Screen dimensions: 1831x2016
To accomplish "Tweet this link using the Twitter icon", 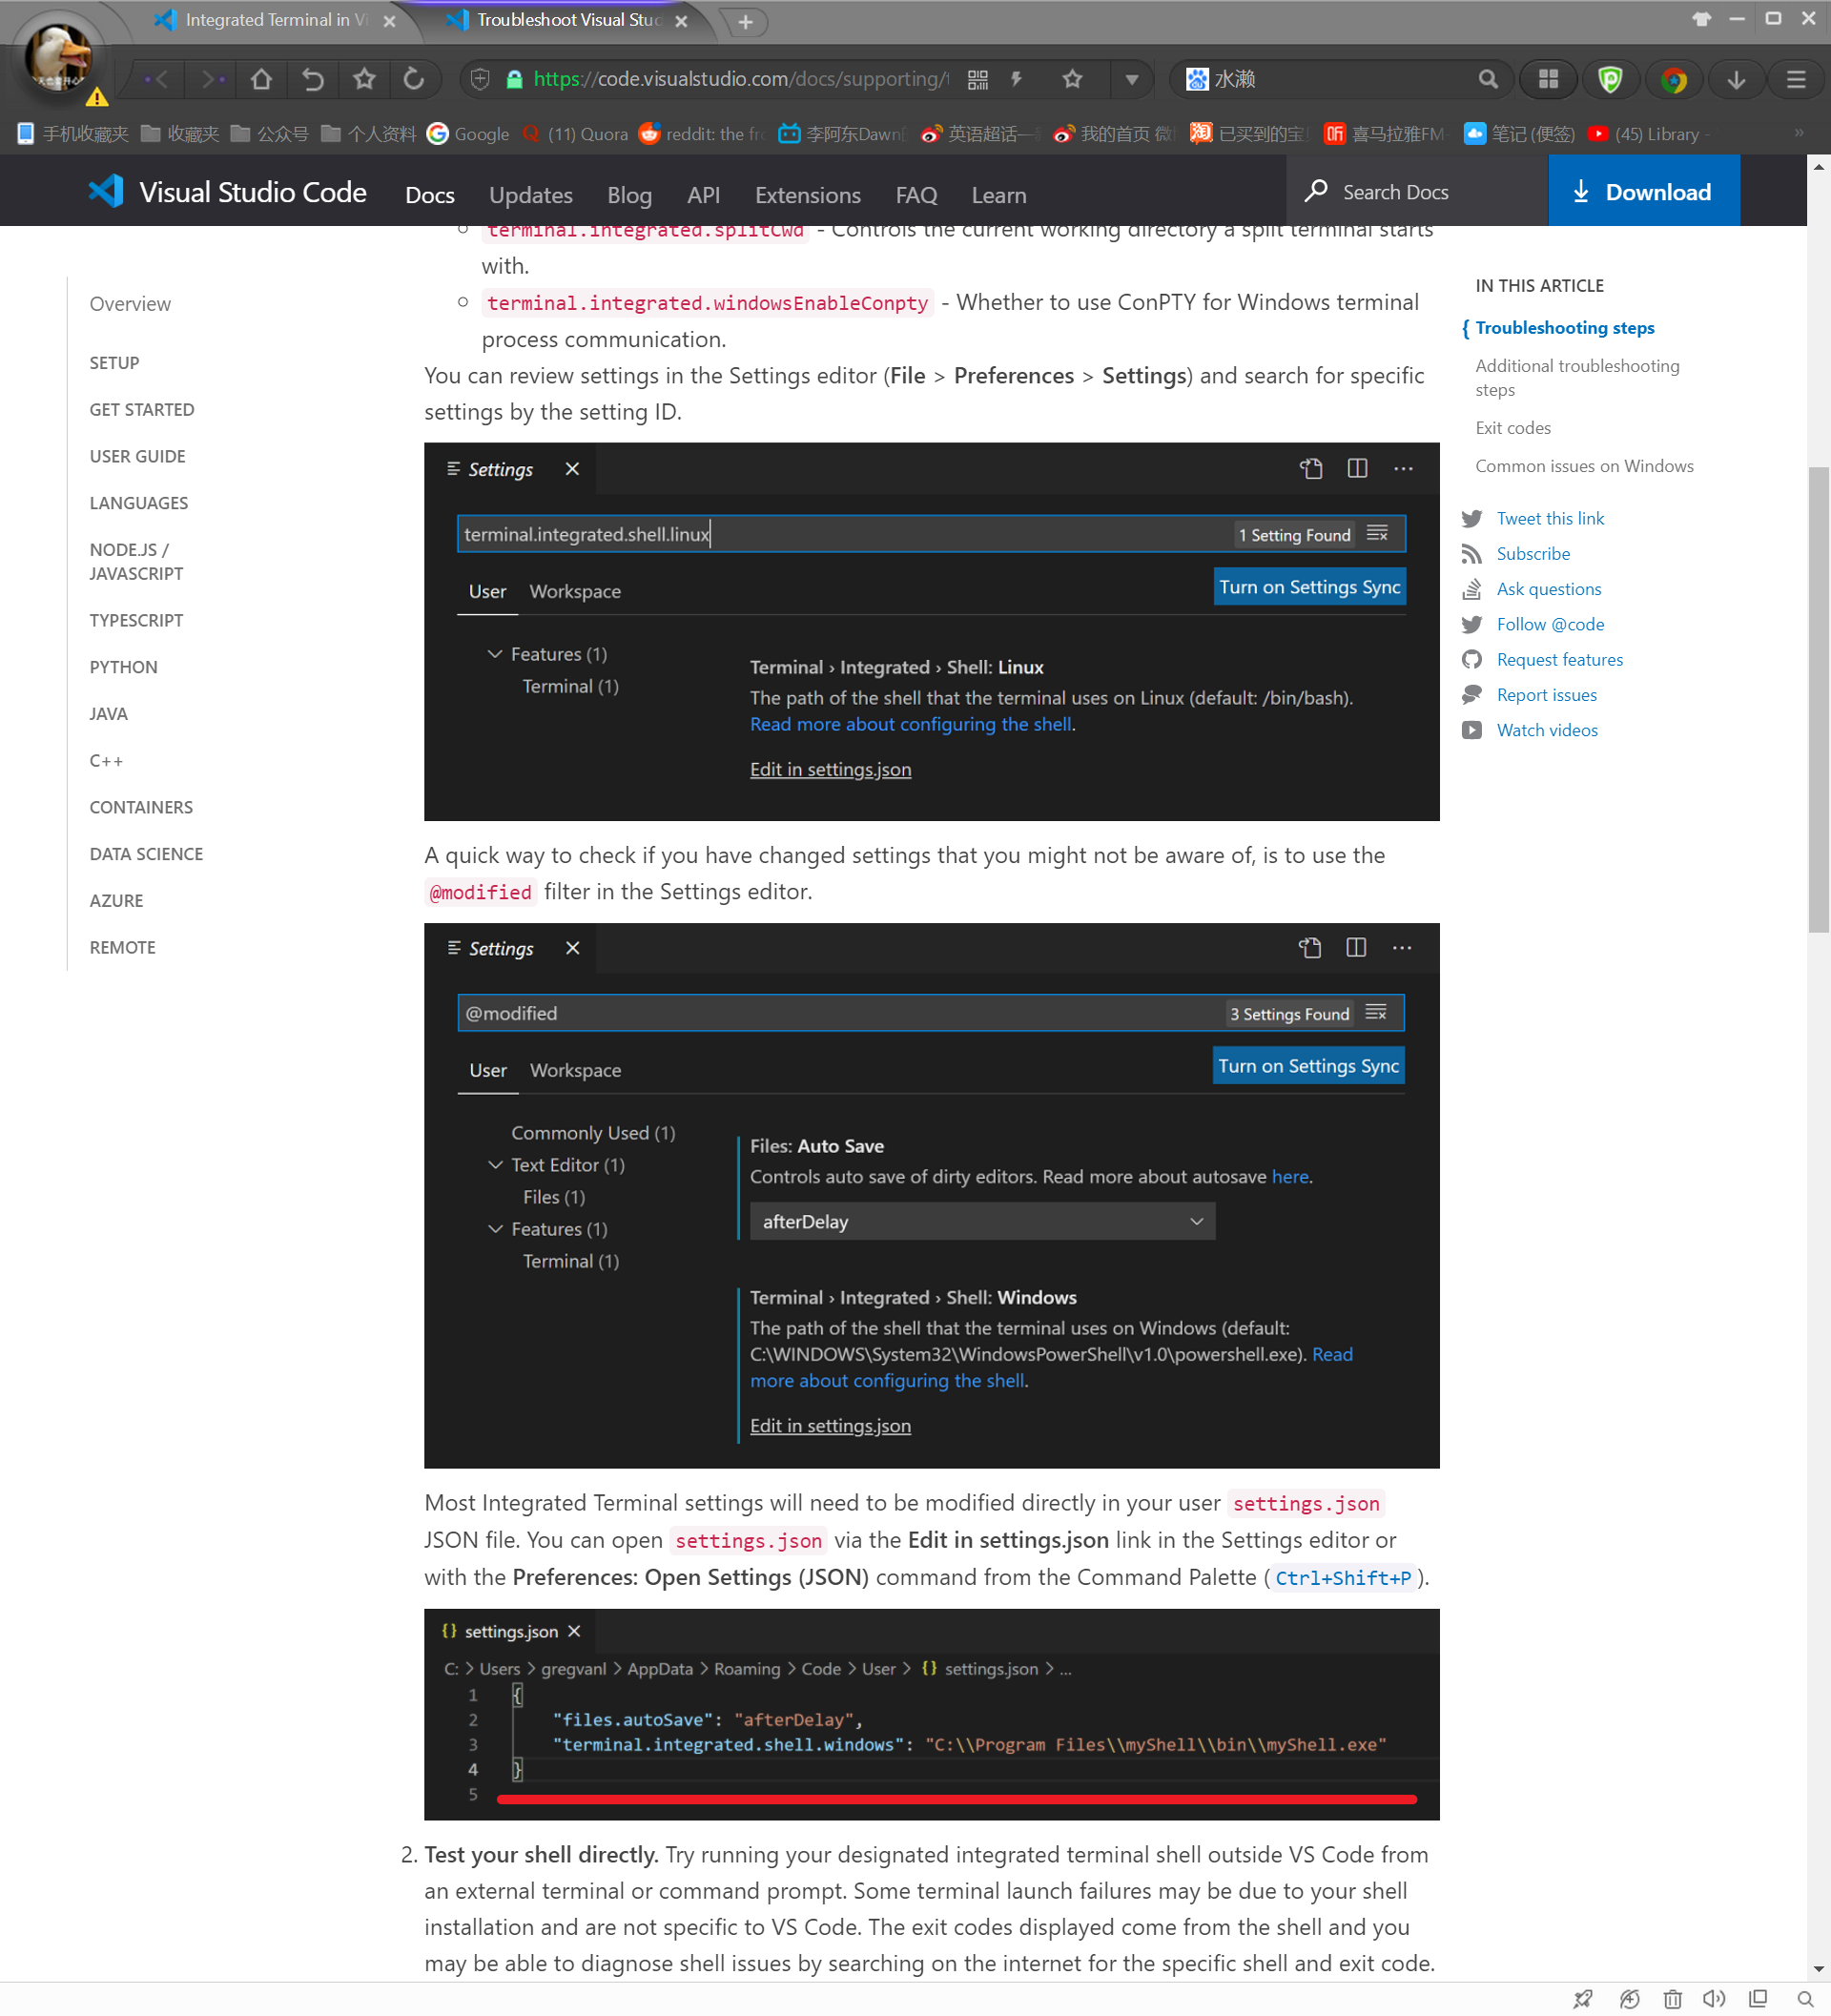I will coord(1472,518).
